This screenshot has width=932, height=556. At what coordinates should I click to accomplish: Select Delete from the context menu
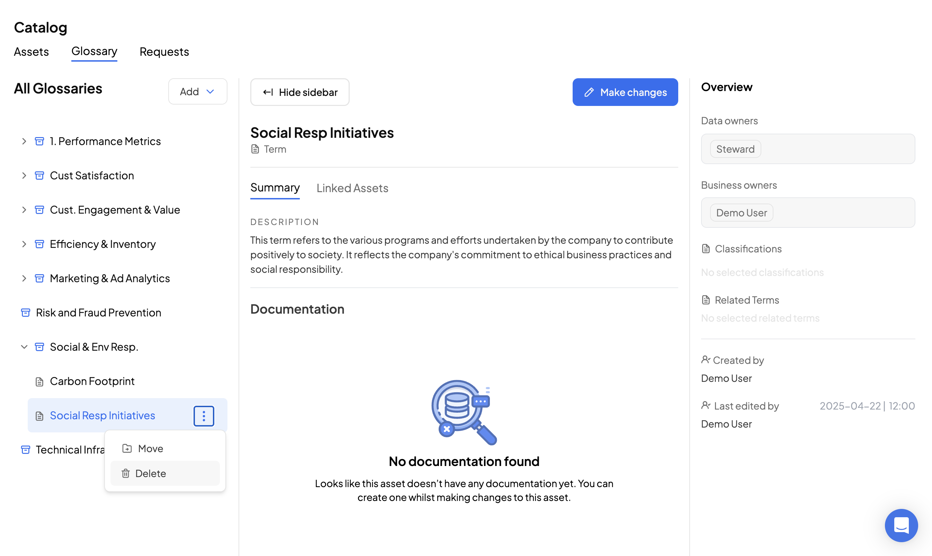[x=151, y=473]
